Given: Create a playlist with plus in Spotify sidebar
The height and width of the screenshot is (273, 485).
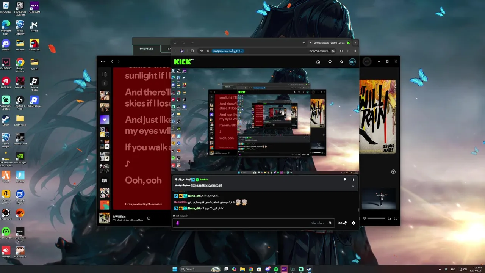Looking at the screenshot, I should click(x=105, y=83).
